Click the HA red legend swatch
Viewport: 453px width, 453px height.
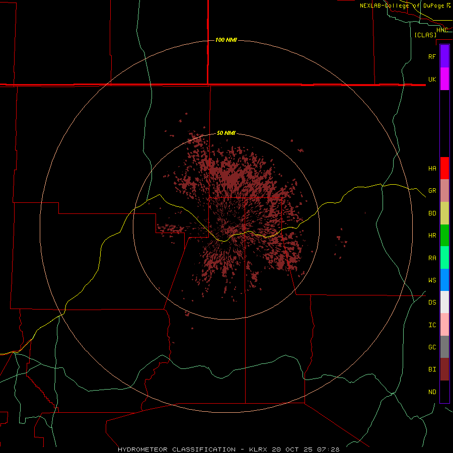point(444,168)
